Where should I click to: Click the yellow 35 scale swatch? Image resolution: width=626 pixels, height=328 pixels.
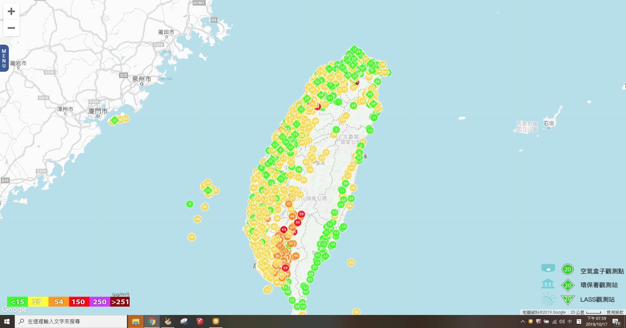pyautogui.click(x=38, y=302)
